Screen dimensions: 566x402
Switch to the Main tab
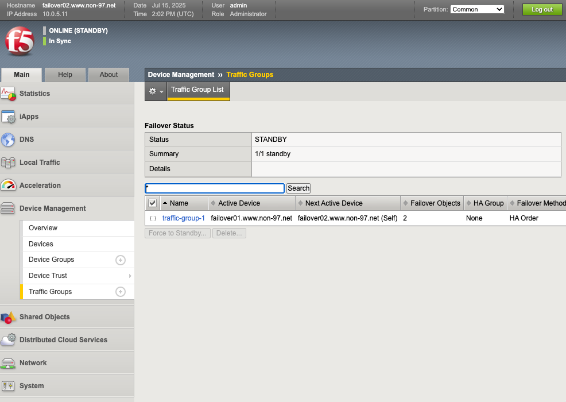coord(22,75)
